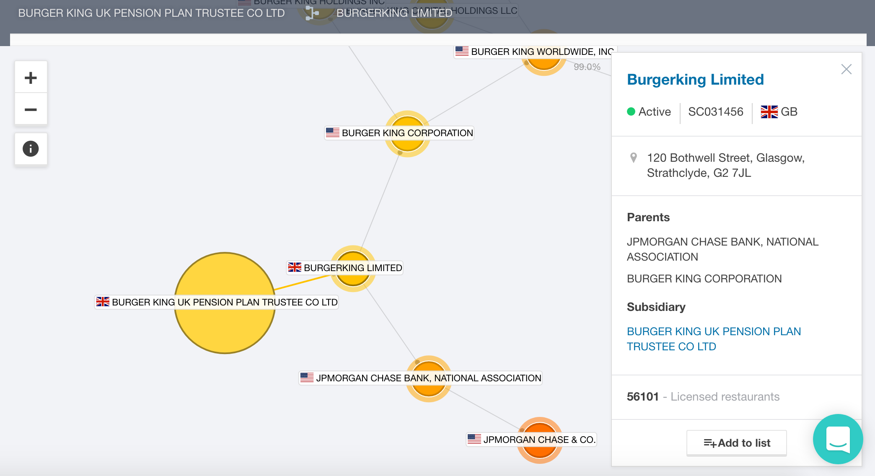Screen dimensions: 875x476
Task: Click SIC code 56101 Licensed restaurants
Action: pyautogui.click(x=703, y=397)
